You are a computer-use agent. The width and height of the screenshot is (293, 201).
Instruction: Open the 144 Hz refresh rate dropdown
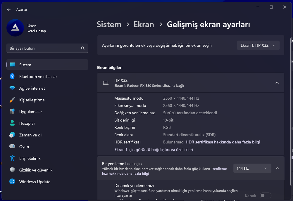pyautogui.click(x=252, y=168)
